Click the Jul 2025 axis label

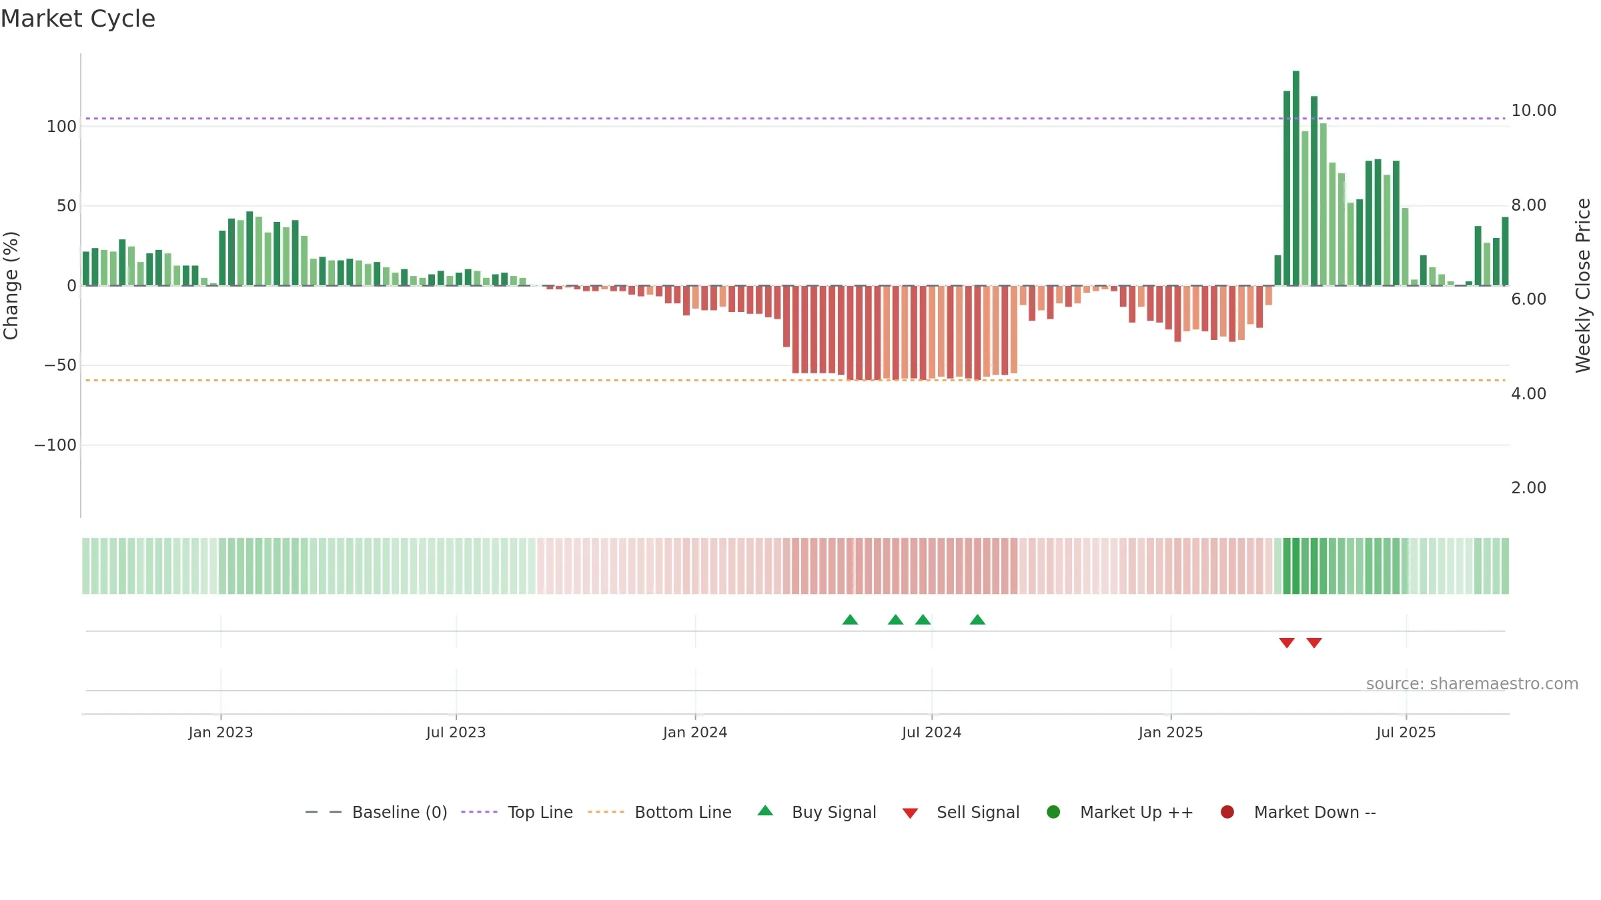point(1406,732)
